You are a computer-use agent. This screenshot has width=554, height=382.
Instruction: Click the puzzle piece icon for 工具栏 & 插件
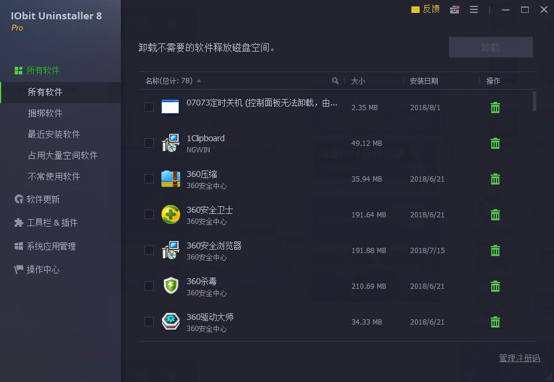[x=19, y=223]
